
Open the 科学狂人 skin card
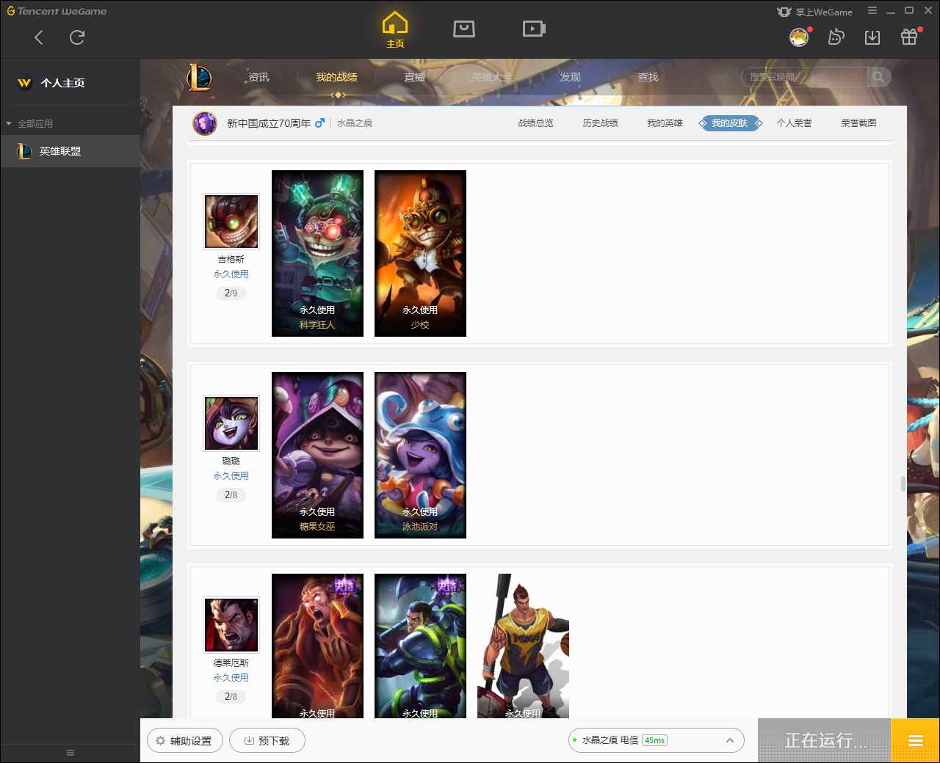point(317,253)
